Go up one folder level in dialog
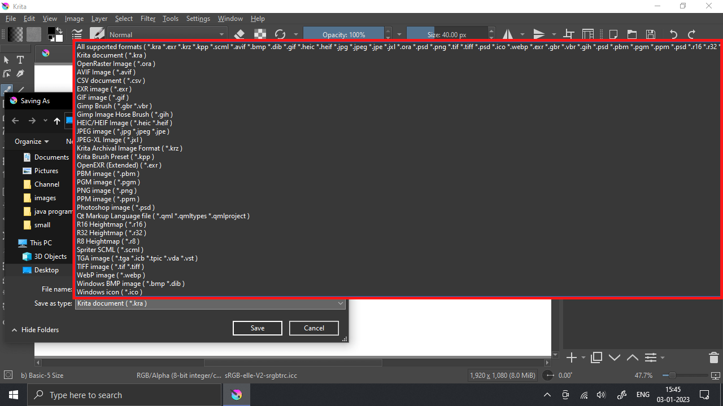Viewport: 723px width, 406px height. (x=57, y=121)
